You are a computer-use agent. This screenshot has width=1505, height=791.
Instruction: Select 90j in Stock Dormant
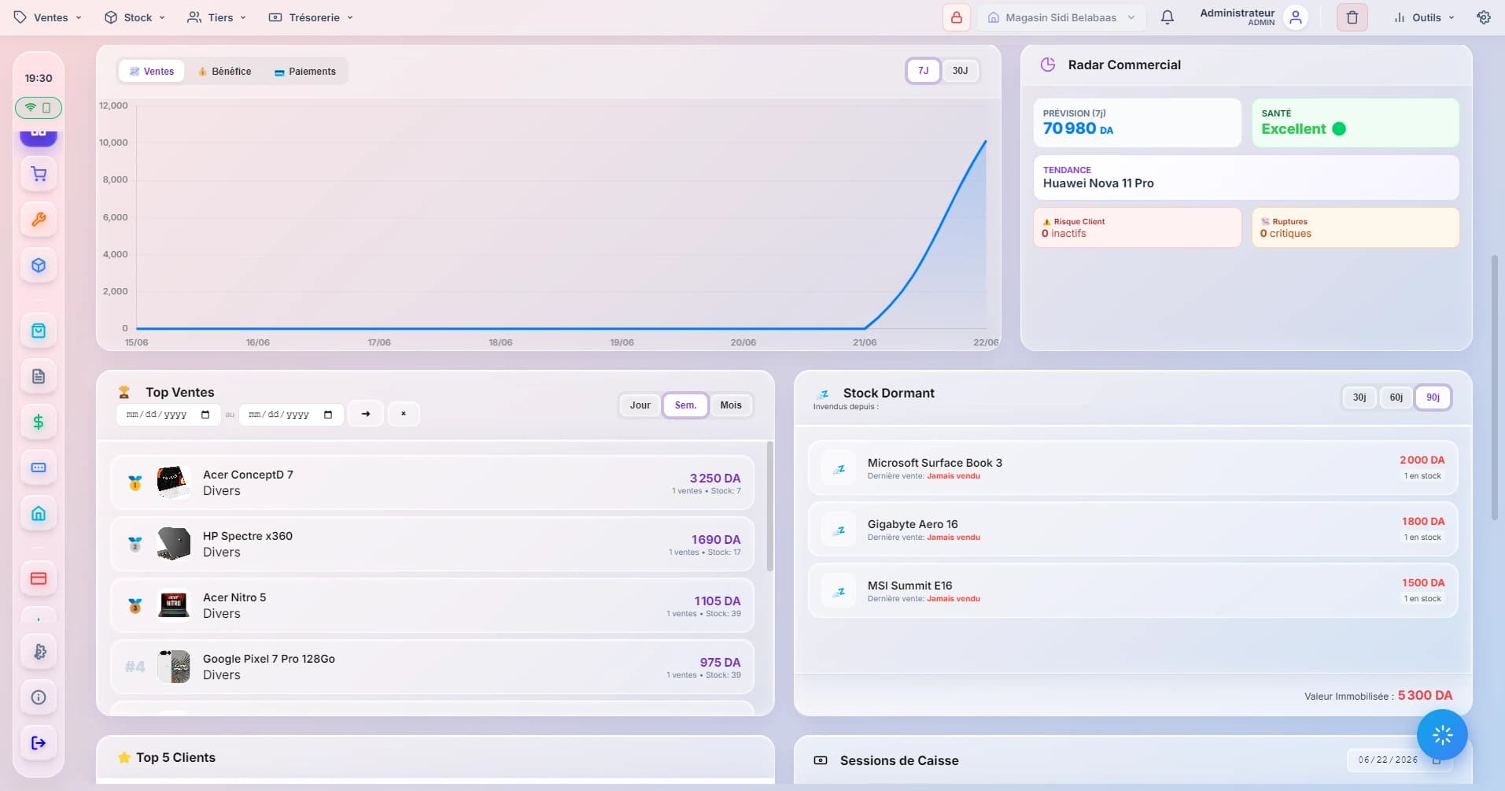click(x=1433, y=397)
